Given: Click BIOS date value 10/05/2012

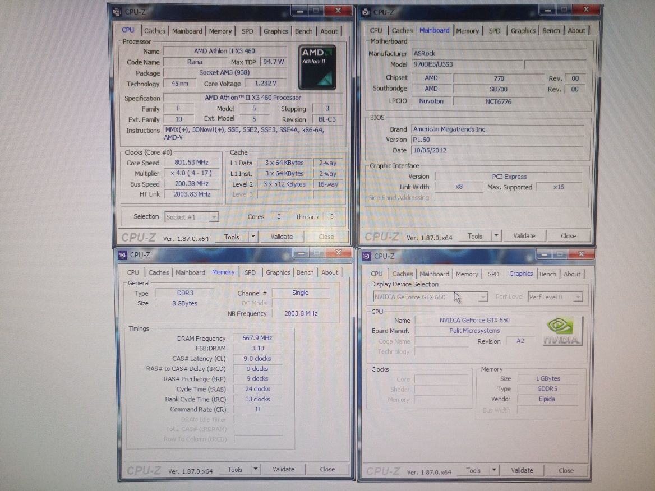Looking at the screenshot, I should [498, 150].
